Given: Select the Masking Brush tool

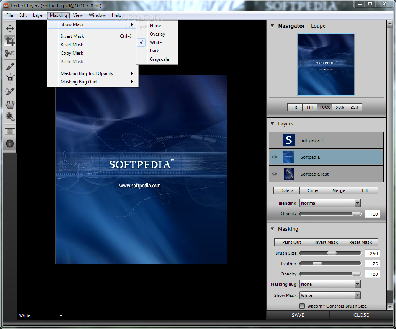Looking at the screenshot, I should tap(10, 66).
